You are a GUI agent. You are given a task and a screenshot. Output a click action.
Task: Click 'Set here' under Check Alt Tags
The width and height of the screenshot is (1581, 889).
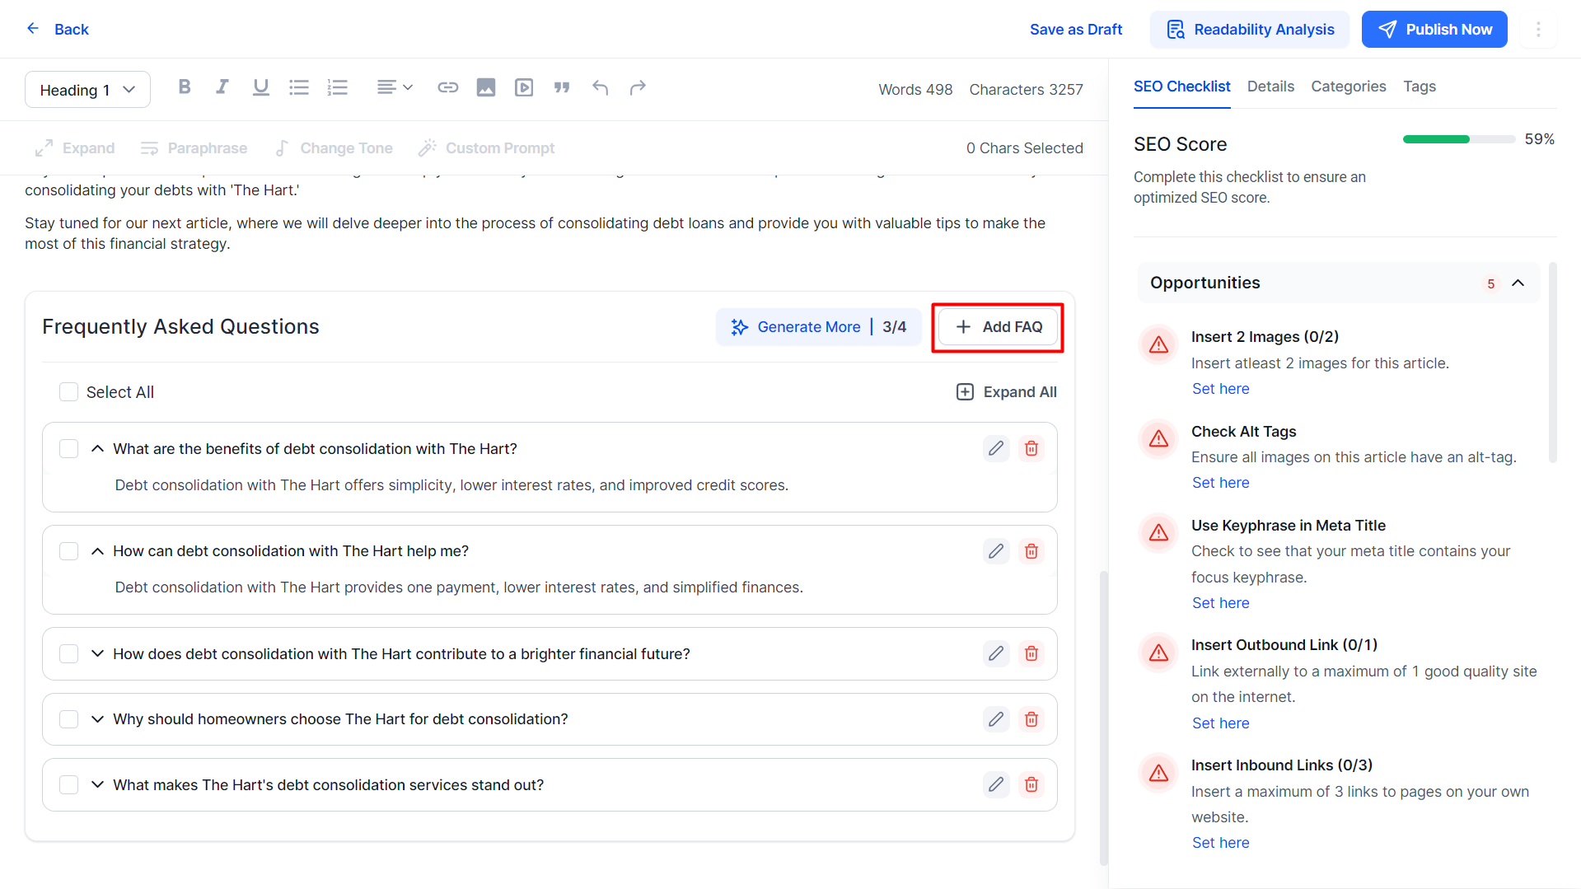[1221, 483]
